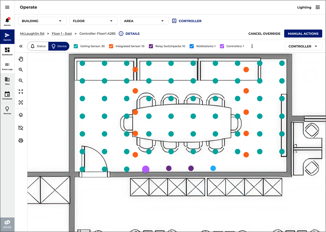Open the hamburger main menu
The width and height of the screenshot is (326, 232).
pos(7,7)
